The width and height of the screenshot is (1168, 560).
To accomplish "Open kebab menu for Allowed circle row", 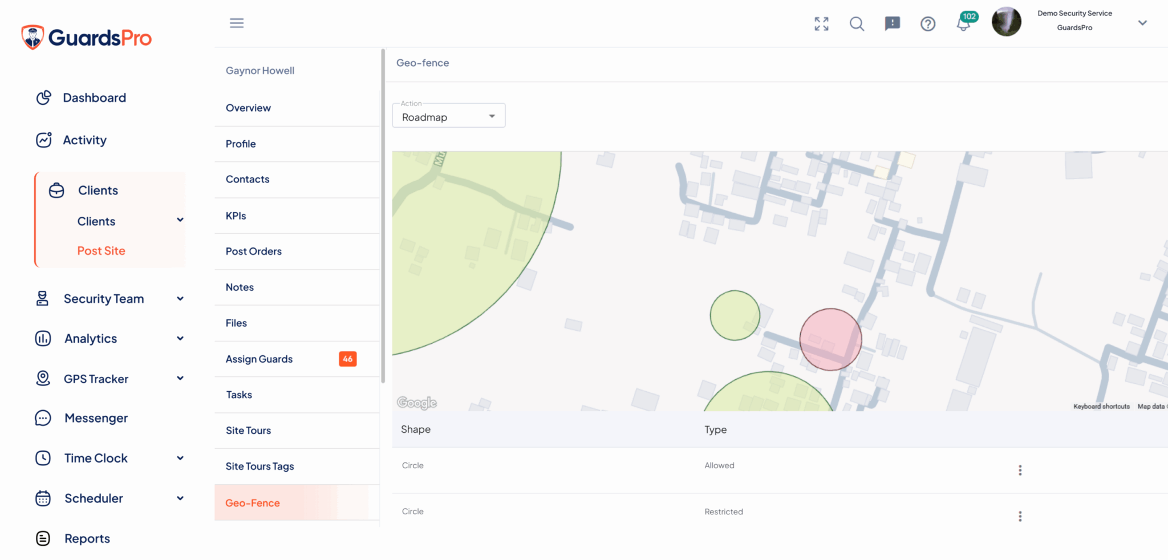I will pos(1020,470).
